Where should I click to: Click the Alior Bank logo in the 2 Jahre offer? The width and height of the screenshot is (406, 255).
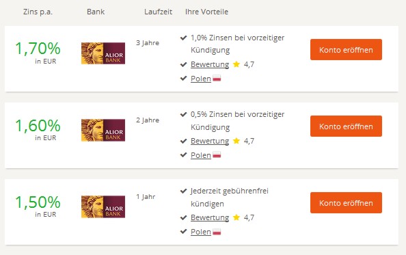pos(103,130)
